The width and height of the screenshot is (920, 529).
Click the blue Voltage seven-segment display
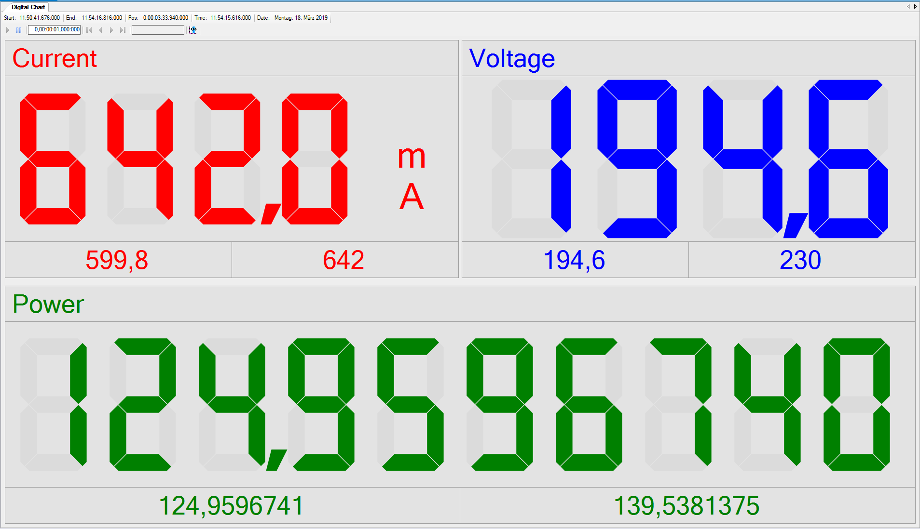(x=690, y=159)
